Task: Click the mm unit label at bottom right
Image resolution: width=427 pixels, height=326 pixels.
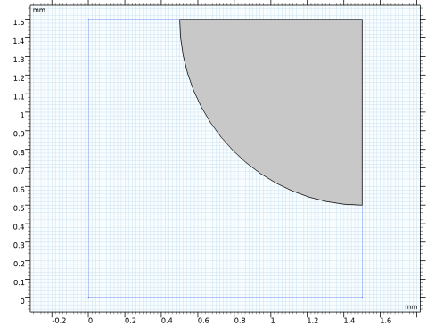Action: click(x=411, y=306)
